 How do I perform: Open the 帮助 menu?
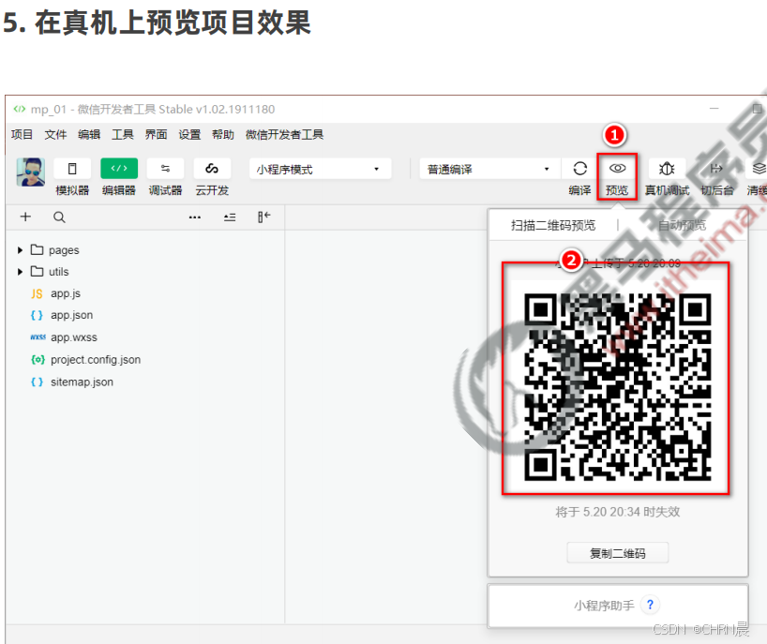point(223,134)
